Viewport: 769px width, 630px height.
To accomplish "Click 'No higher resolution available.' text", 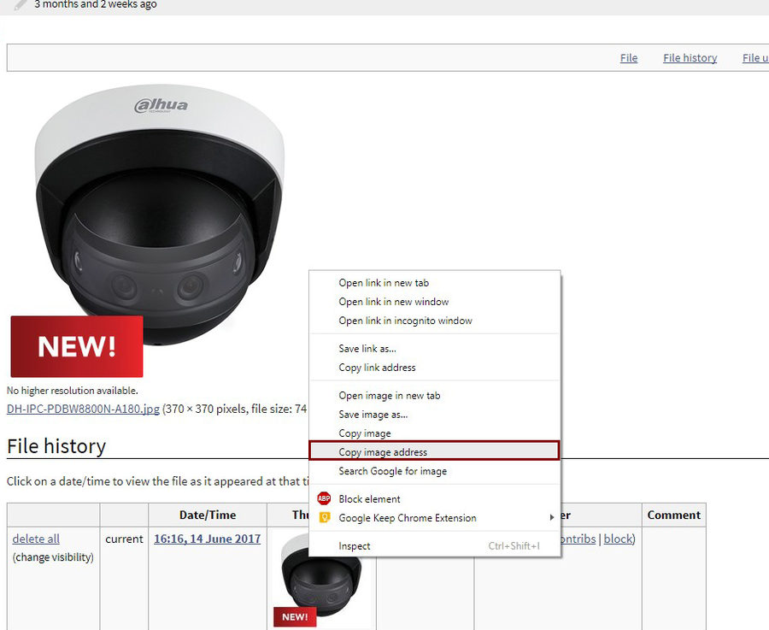I will [73, 391].
